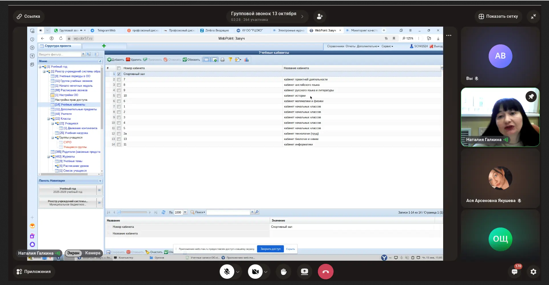This screenshot has width=549, height=285.
Task: Hang up with the red end-call button
Action: tap(326, 272)
